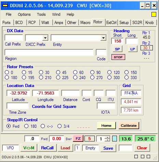This screenshot has width=159, height=162.
Task: Click the Code input field
Action: pyautogui.click(x=101, y=52)
